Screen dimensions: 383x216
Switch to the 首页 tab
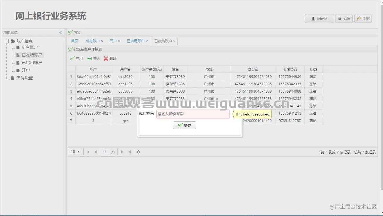(75, 41)
